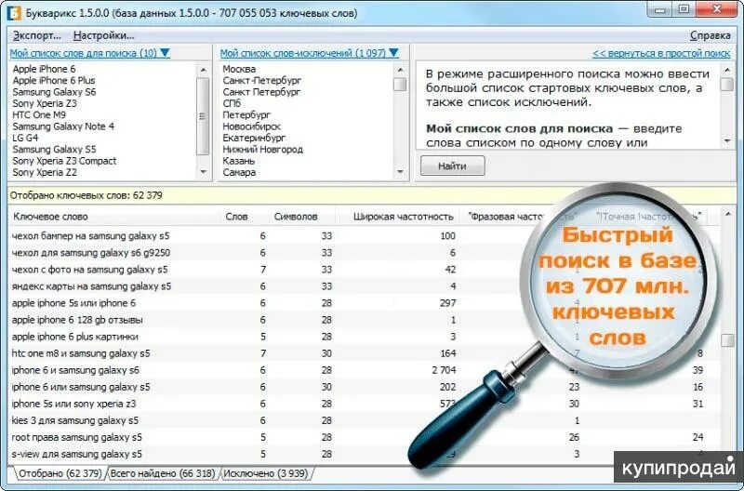Sort by the 'Ключевое слово' column header
The image size is (744, 491).
pos(51,217)
